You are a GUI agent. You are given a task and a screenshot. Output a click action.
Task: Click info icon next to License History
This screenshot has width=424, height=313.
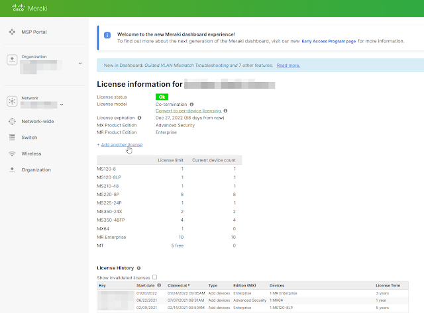pyautogui.click(x=138, y=268)
